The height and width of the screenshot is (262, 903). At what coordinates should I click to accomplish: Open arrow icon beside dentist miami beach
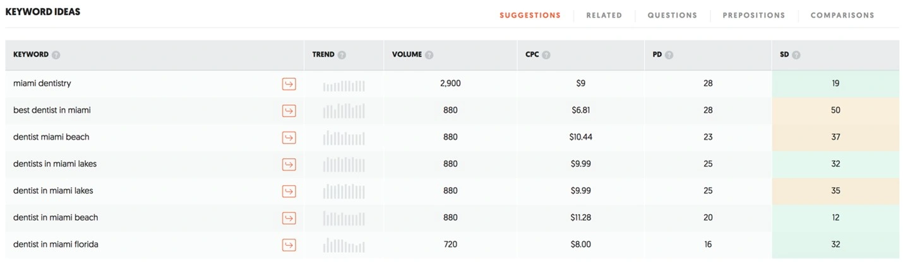289,137
